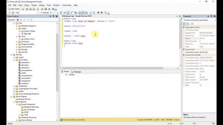223x125 pixels.
Task: Select the SQLQuery1.sql document tab
Action: tap(77, 16)
